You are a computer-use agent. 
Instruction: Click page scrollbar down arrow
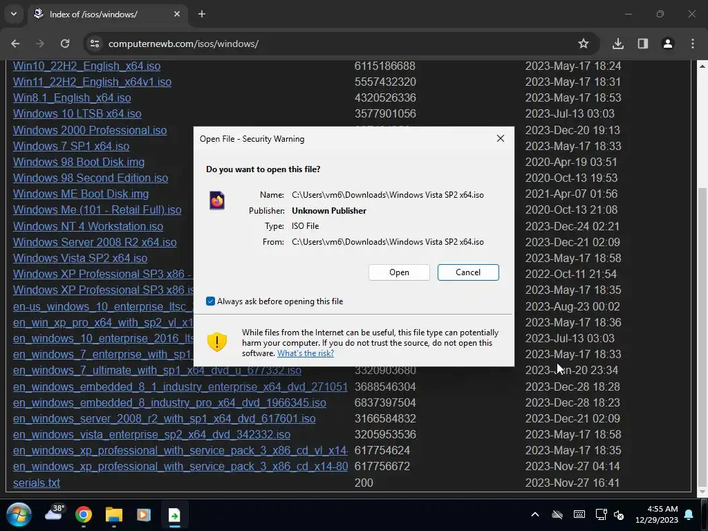[x=702, y=492]
